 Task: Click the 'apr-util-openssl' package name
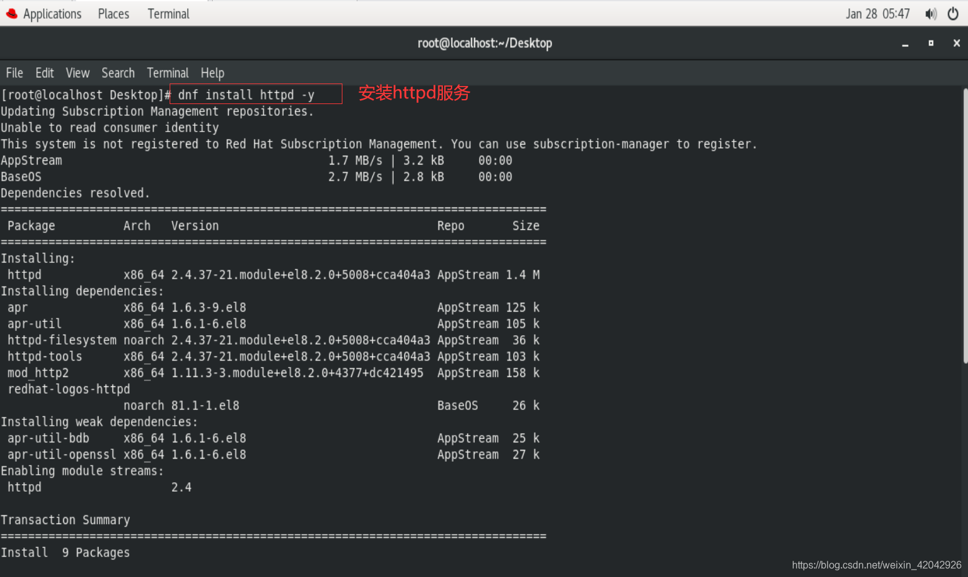pyautogui.click(x=62, y=455)
